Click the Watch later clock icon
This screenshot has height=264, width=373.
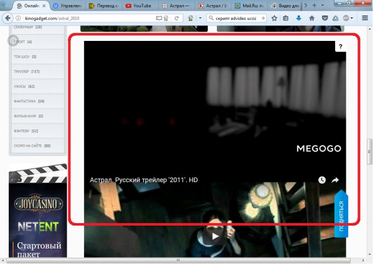pyautogui.click(x=322, y=180)
